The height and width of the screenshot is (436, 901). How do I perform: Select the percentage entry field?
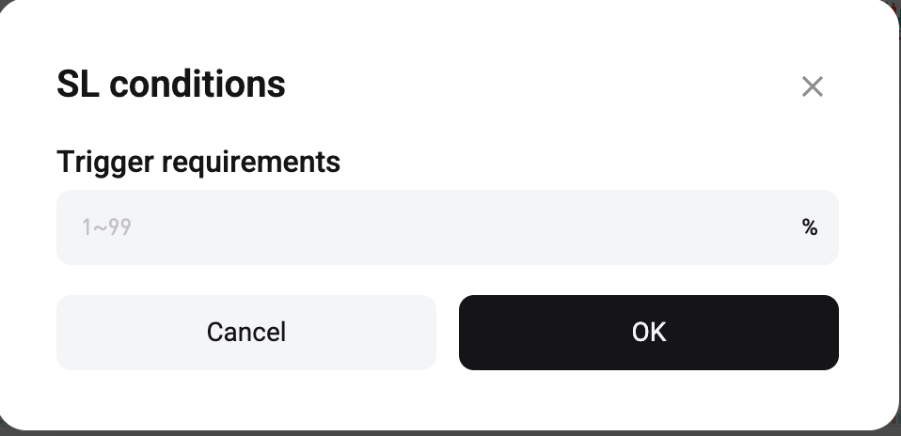pyautogui.click(x=423, y=227)
